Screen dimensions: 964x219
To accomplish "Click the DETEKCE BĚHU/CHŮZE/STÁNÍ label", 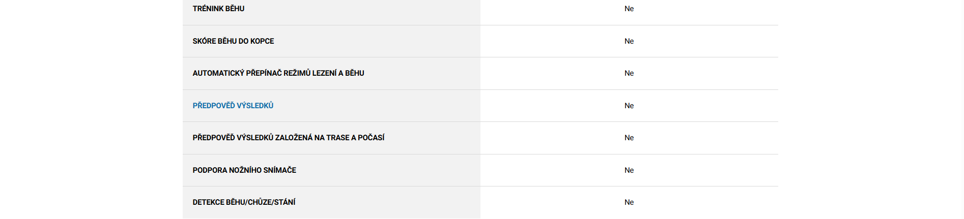I will (x=244, y=202).
